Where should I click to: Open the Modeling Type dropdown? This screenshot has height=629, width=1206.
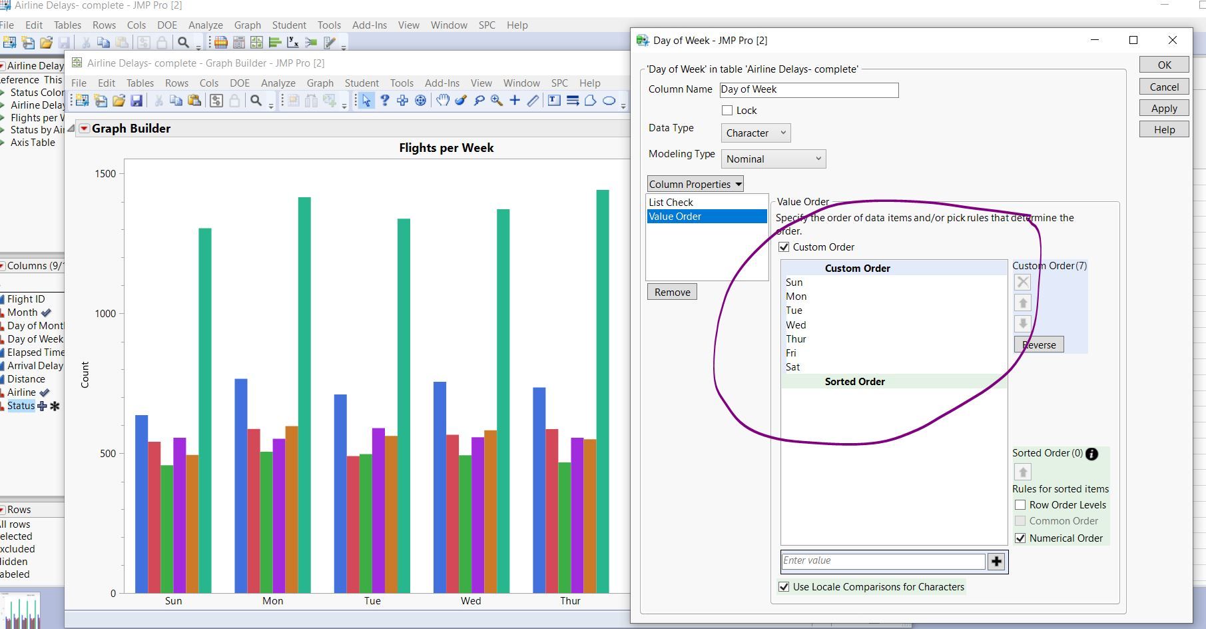tap(773, 159)
